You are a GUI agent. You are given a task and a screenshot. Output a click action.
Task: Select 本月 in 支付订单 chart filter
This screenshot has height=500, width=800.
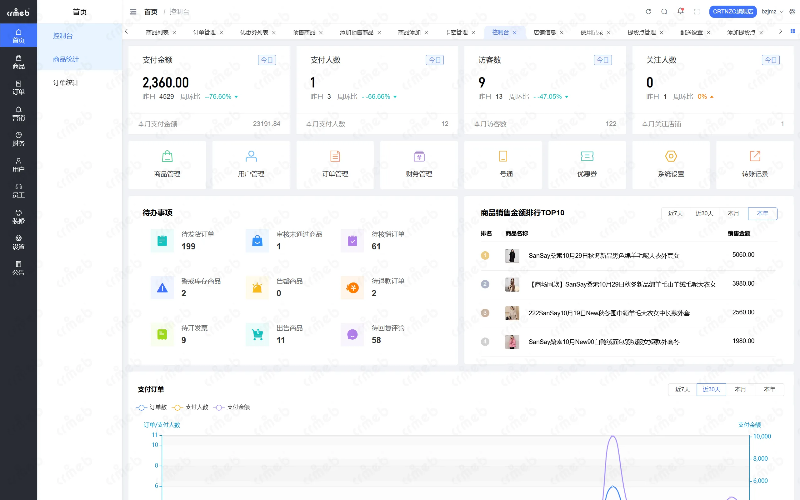coord(740,389)
